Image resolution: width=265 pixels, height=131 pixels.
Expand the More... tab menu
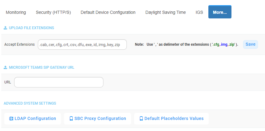tap(220, 12)
